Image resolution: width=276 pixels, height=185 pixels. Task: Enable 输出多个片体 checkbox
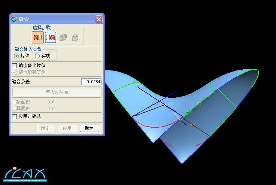click(15, 66)
